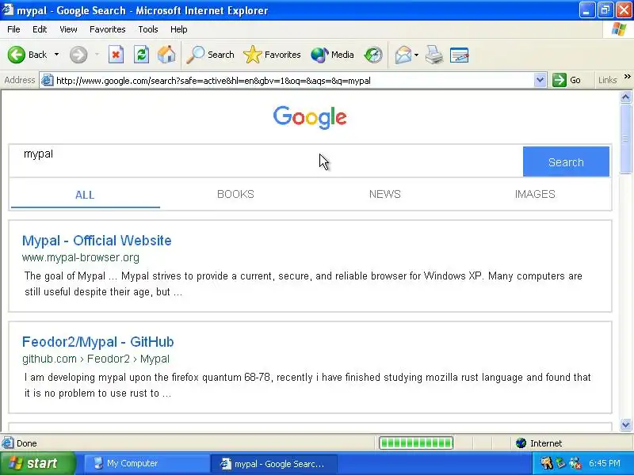Stop loading with the red X icon

[x=116, y=55]
